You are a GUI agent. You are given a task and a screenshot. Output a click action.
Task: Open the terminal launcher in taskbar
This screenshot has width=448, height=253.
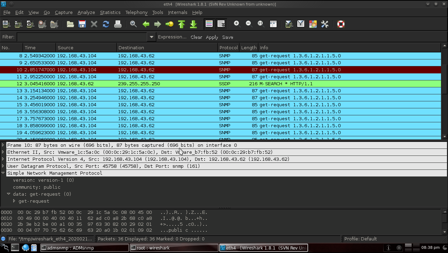click(15, 248)
